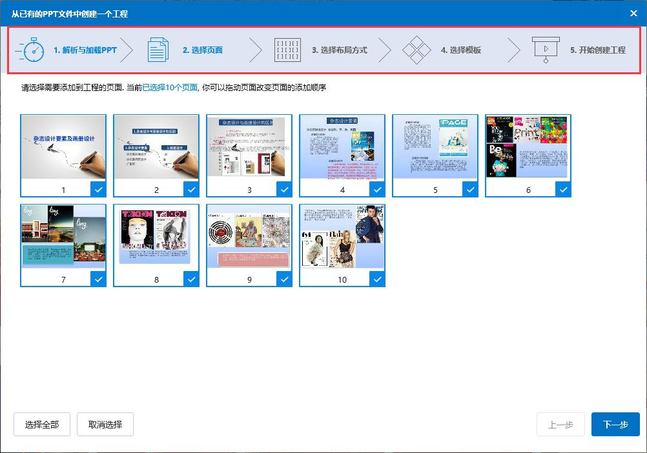Toggle the selection checkbox on page 6
This screenshot has height=453, width=647.
(563, 190)
